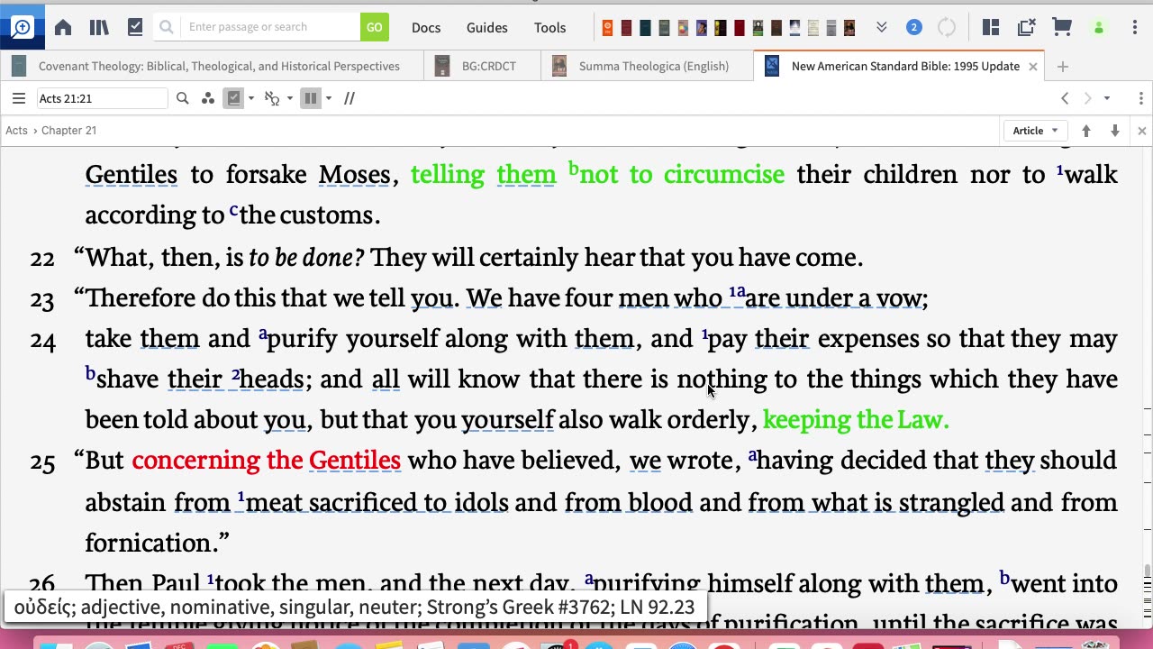This screenshot has width=1153, height=649.
Task: Click the link set icon
Action: [272, 98]
